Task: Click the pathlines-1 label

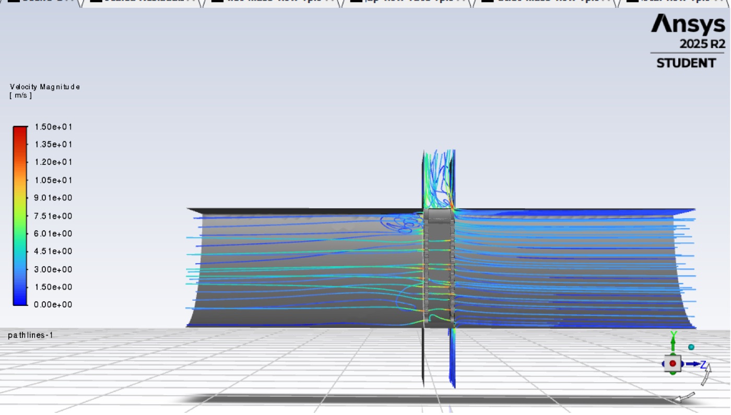Action: [x=30, y=335]
